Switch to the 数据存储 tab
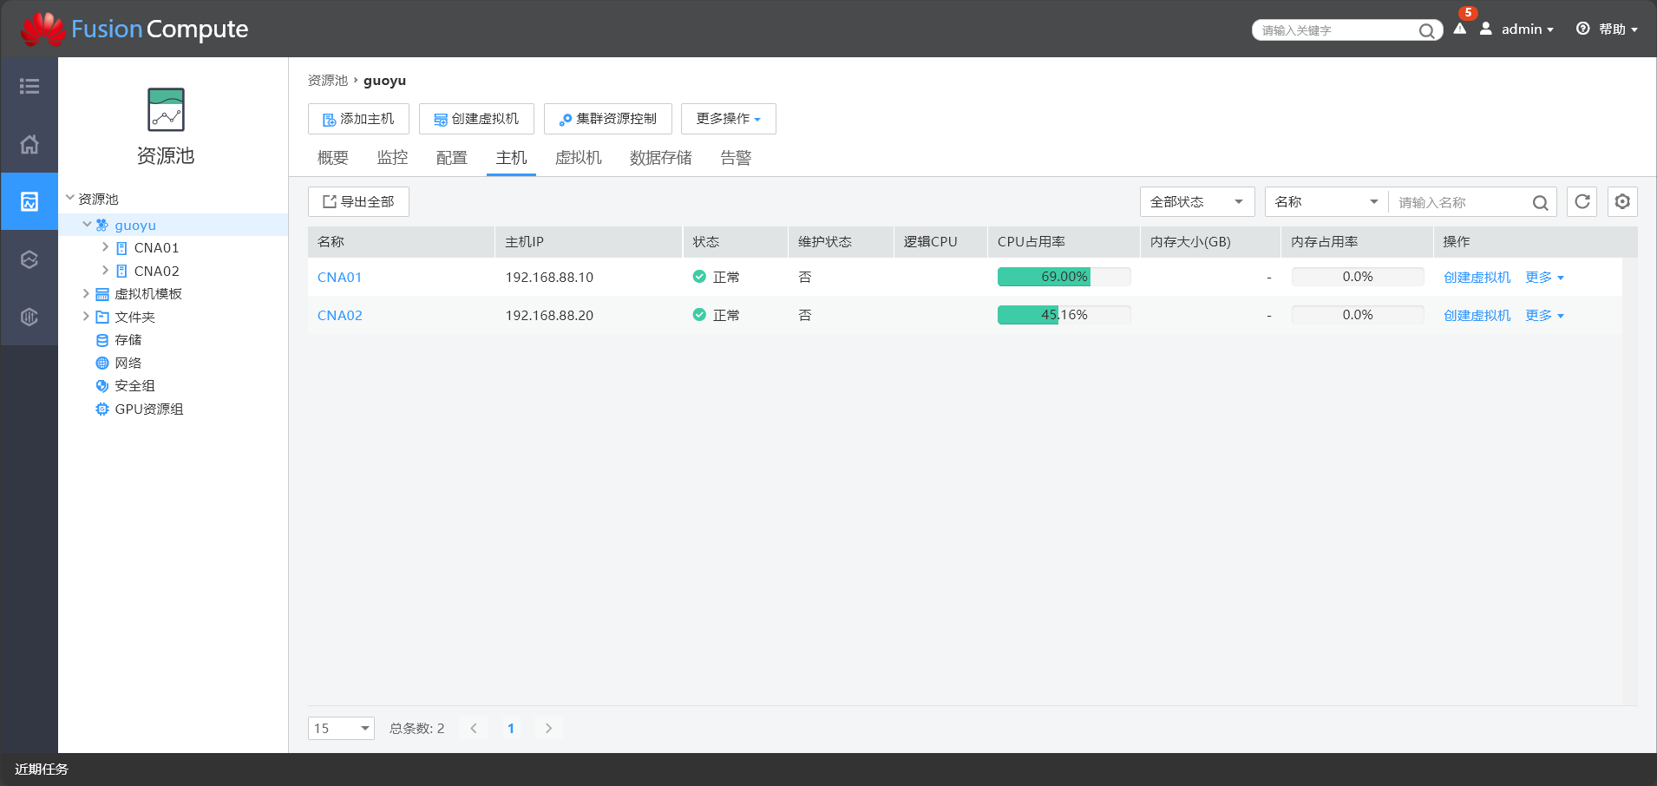This screenshot has height=786, width=1657. click(661, 158)
